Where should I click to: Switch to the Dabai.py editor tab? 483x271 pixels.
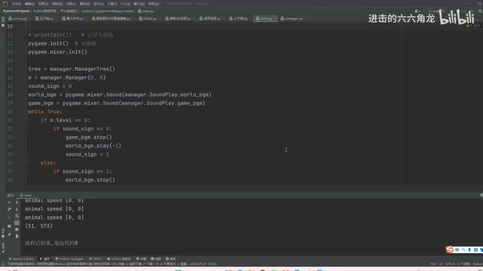(150, 18)
